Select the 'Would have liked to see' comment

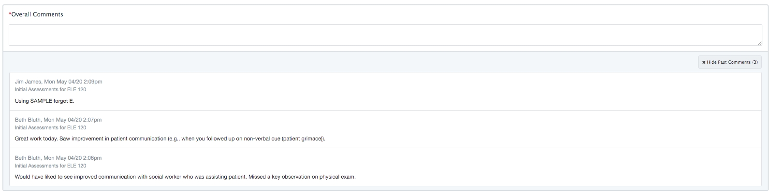[131, 177]
